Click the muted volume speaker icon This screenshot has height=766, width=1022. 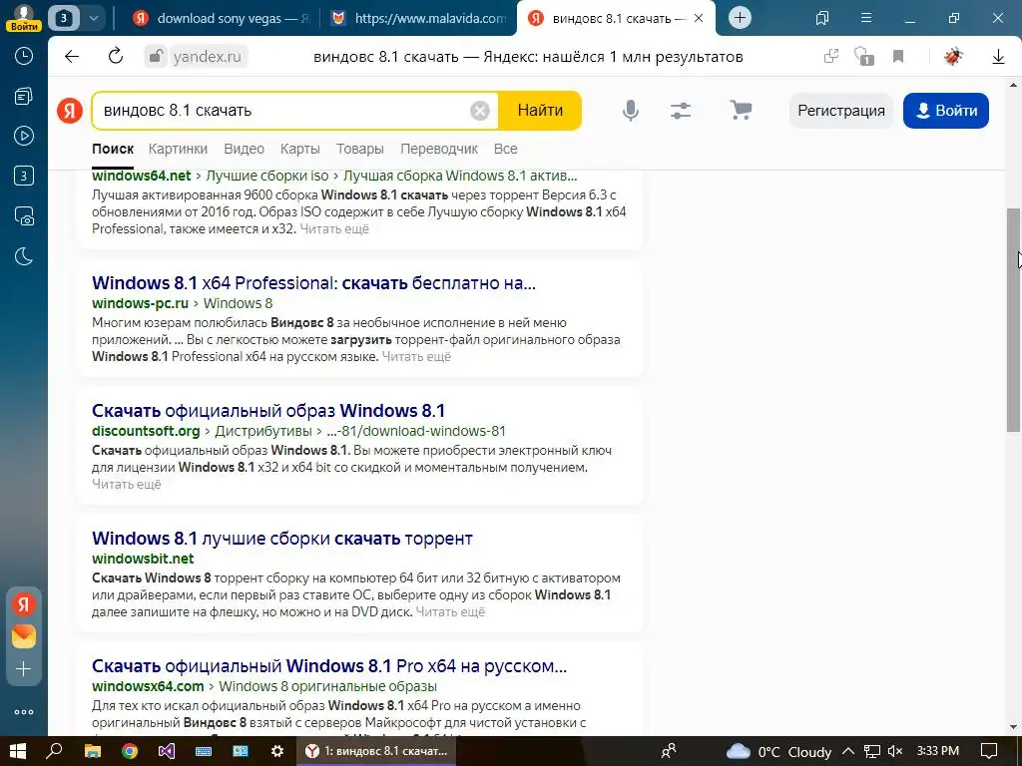point(895,751)
